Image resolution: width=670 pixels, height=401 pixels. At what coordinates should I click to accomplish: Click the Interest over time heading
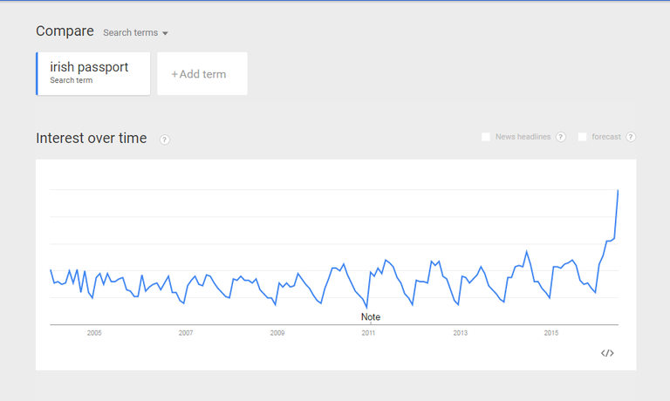click(x=92, y=139)
